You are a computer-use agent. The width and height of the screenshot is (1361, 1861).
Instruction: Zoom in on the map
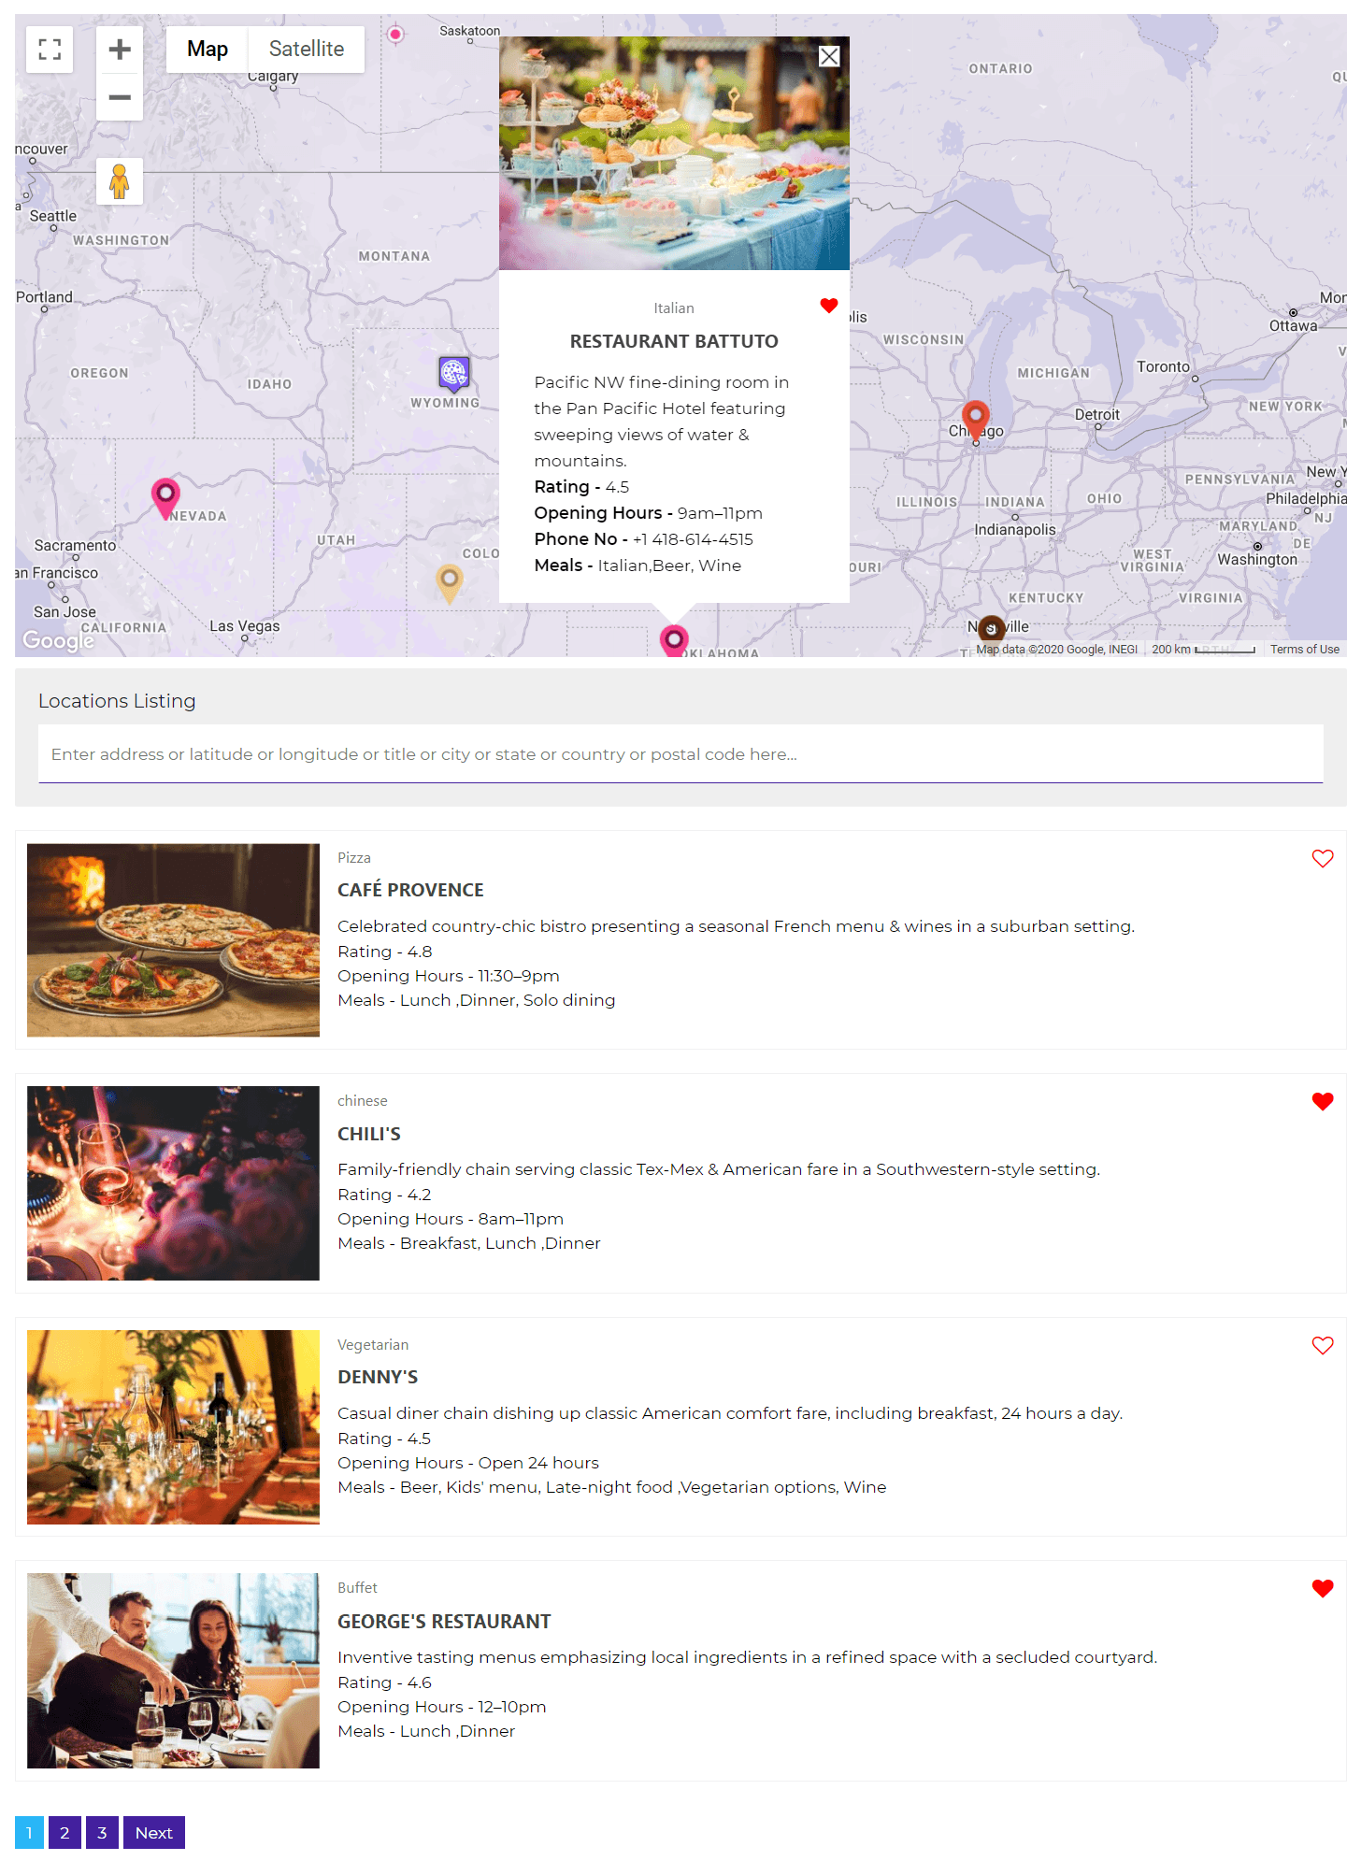click(120, 50)
